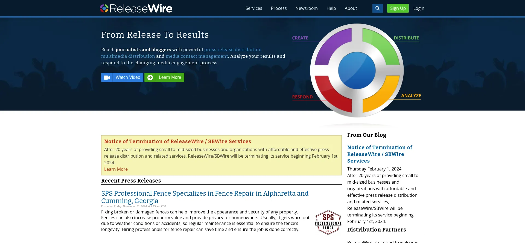The image size is (525, 243).
Task: Click the Login link
Action: [419, 8]
